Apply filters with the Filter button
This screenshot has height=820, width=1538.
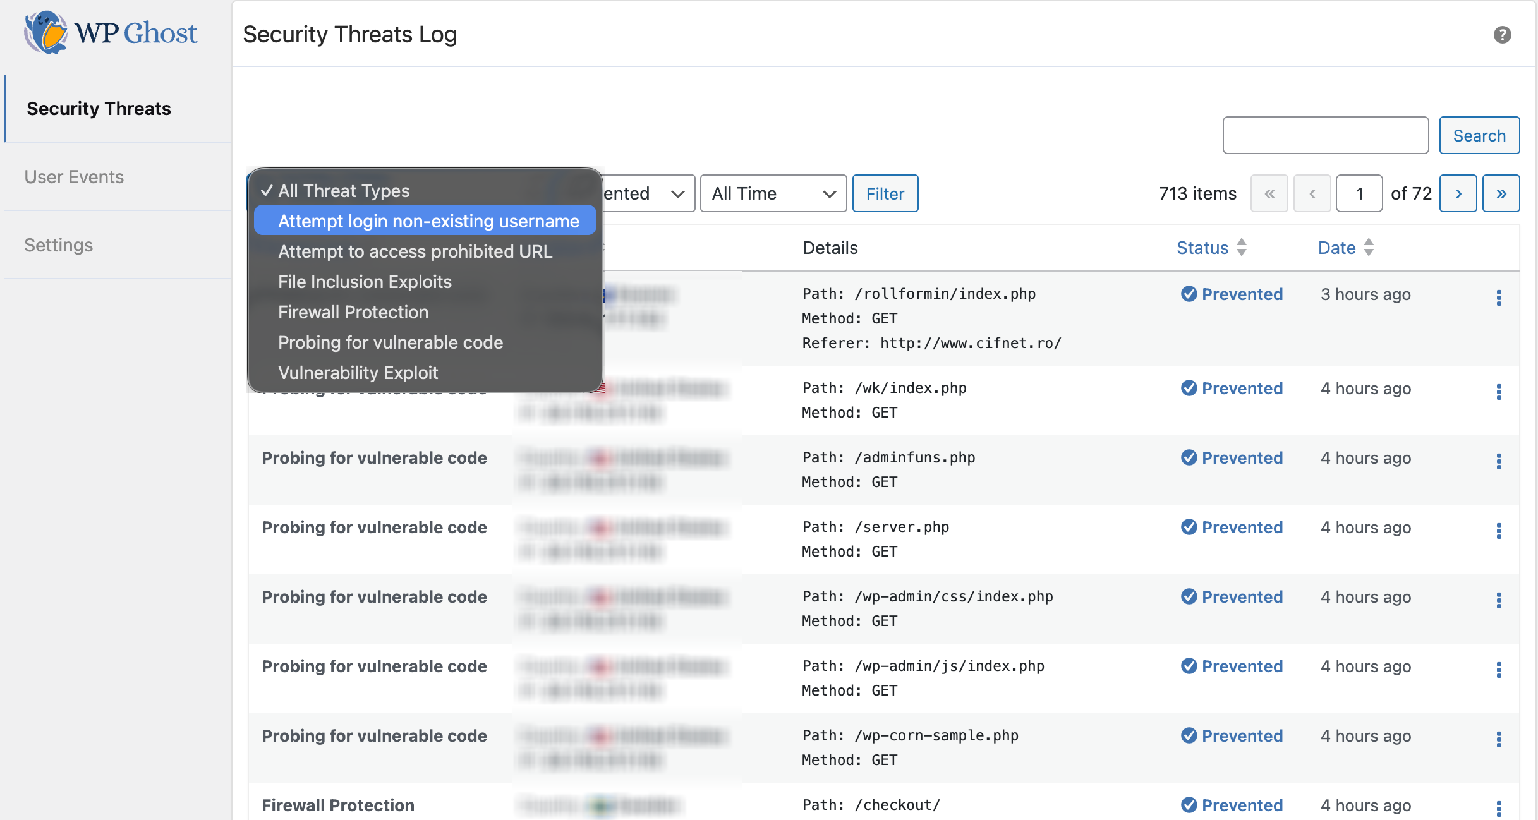click(x=885, y=193)
